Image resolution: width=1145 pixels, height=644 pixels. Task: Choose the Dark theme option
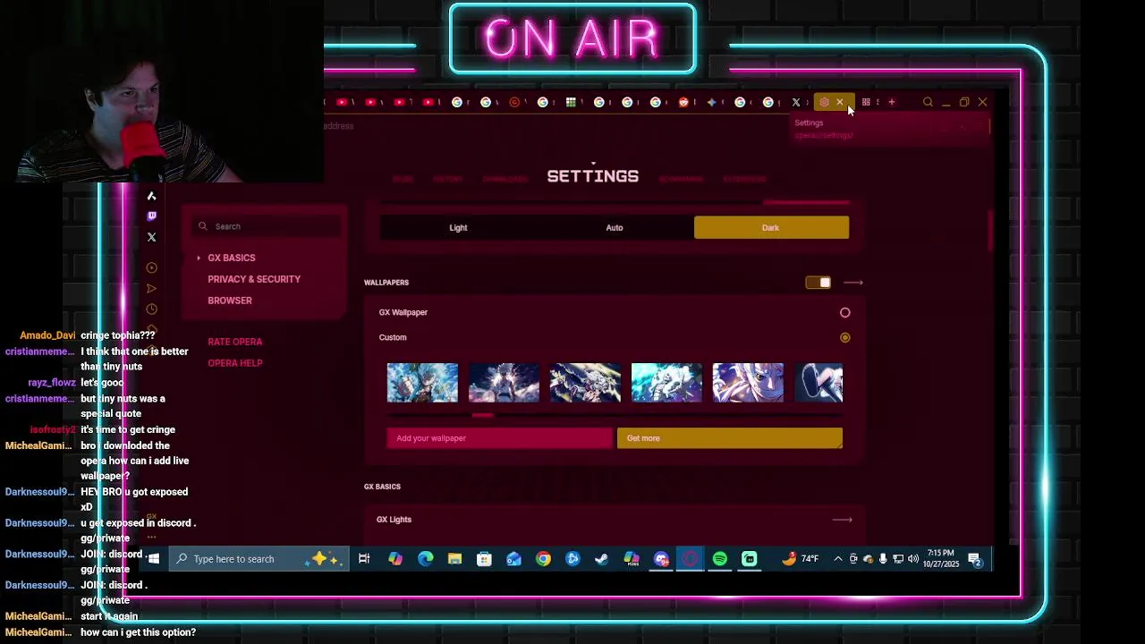(x=771, y=227)
